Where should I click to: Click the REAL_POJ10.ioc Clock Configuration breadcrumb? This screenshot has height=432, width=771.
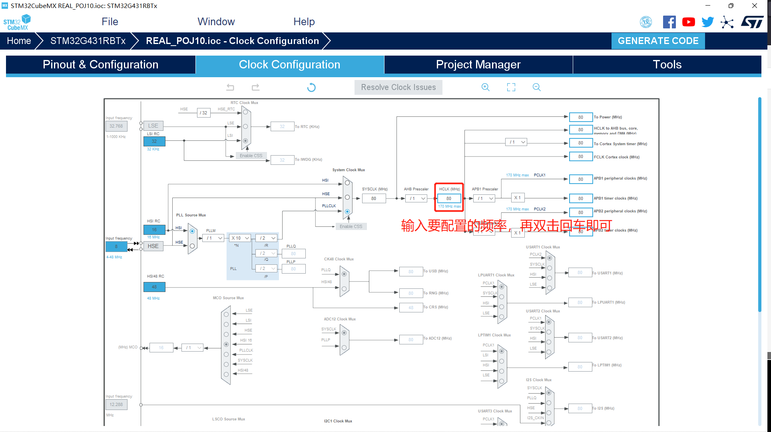tap(232, 41)
